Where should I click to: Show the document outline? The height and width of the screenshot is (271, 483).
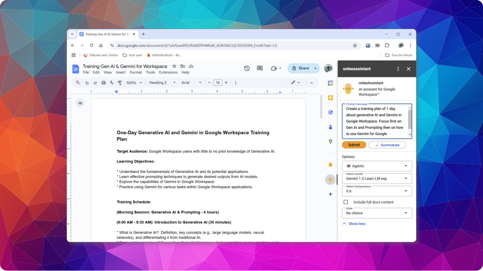point(80,103)
